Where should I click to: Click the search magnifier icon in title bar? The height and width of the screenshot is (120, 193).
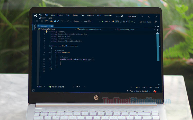tap(122, 16)
